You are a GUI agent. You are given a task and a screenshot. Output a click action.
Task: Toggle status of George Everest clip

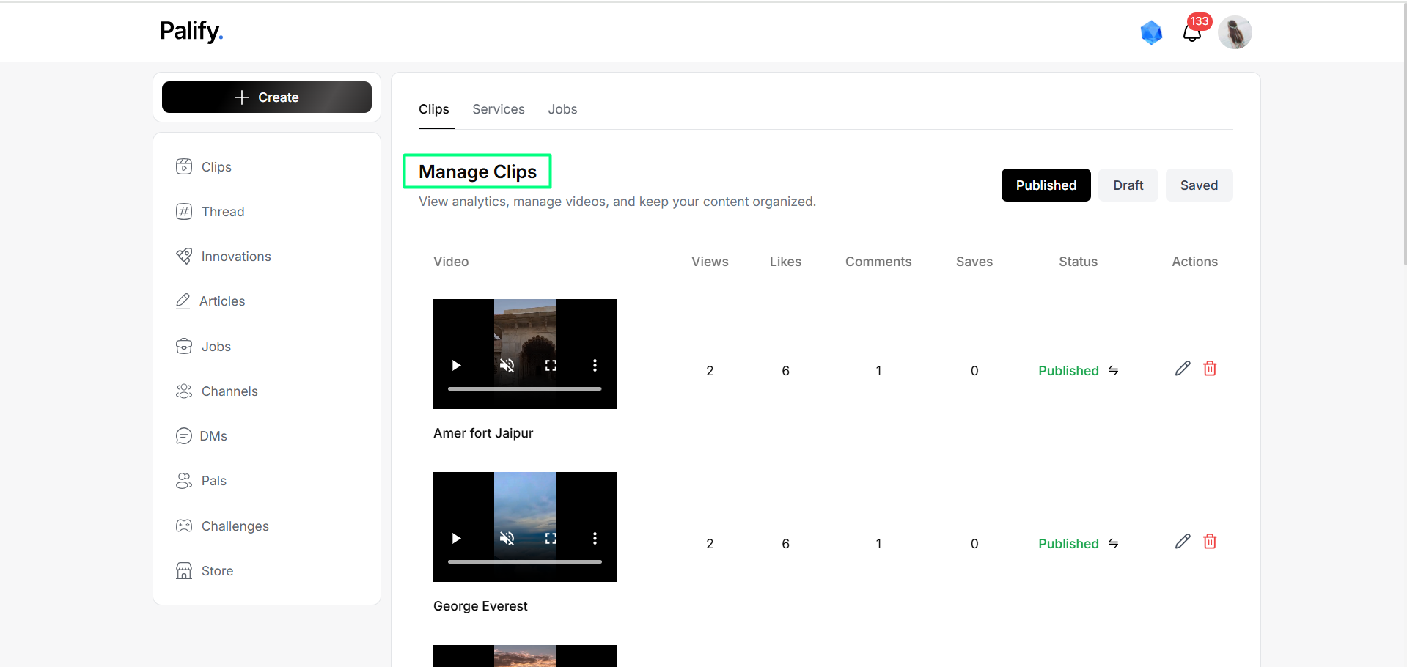point(1113,543)
